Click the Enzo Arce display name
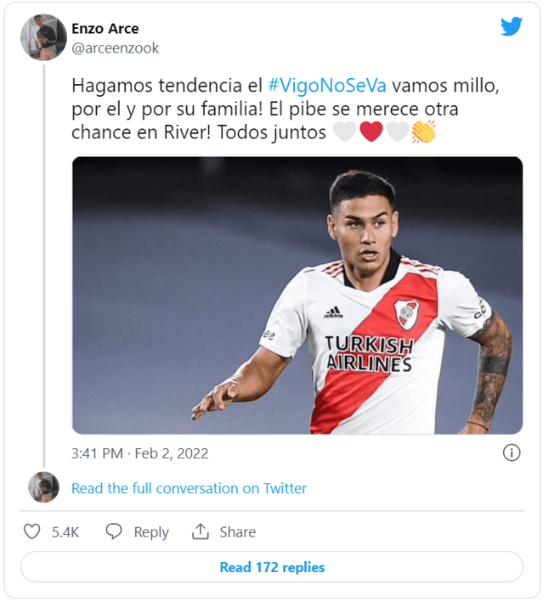Viewport: 543px width, 601px height. [105, 29]
